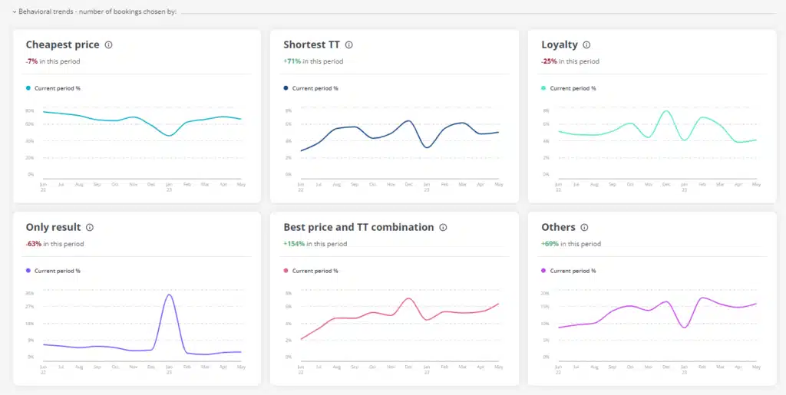This screenshot has width=786, height=395.
Task: Toggle Current period % legend in Best price card
Action: (x=315, y=271)
